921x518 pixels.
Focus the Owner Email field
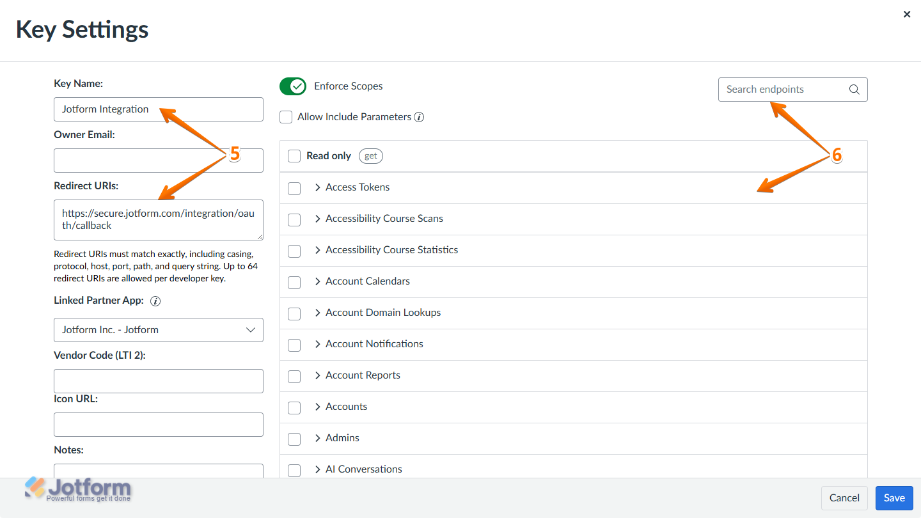[x=159, y=161]
